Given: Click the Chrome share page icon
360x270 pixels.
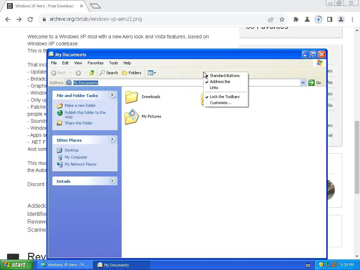Looking at the screenshot, I should coord(271,20).
